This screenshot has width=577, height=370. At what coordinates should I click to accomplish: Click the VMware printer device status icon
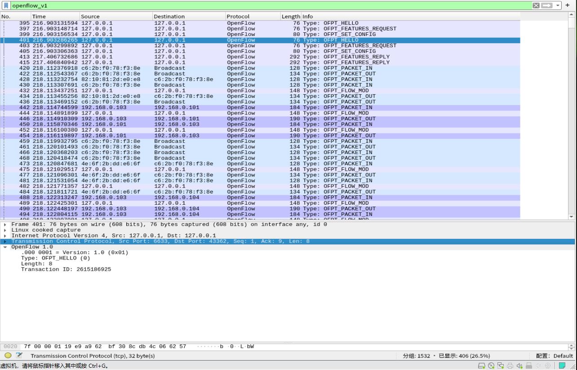click(x=510, y=366)
